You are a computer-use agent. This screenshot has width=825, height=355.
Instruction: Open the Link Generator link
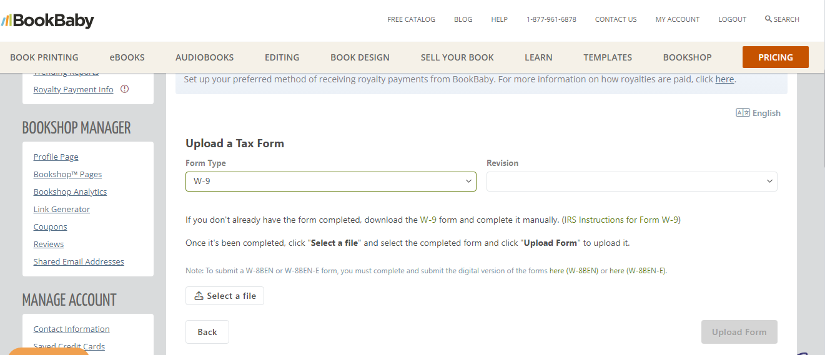click(x=62, y=209)
